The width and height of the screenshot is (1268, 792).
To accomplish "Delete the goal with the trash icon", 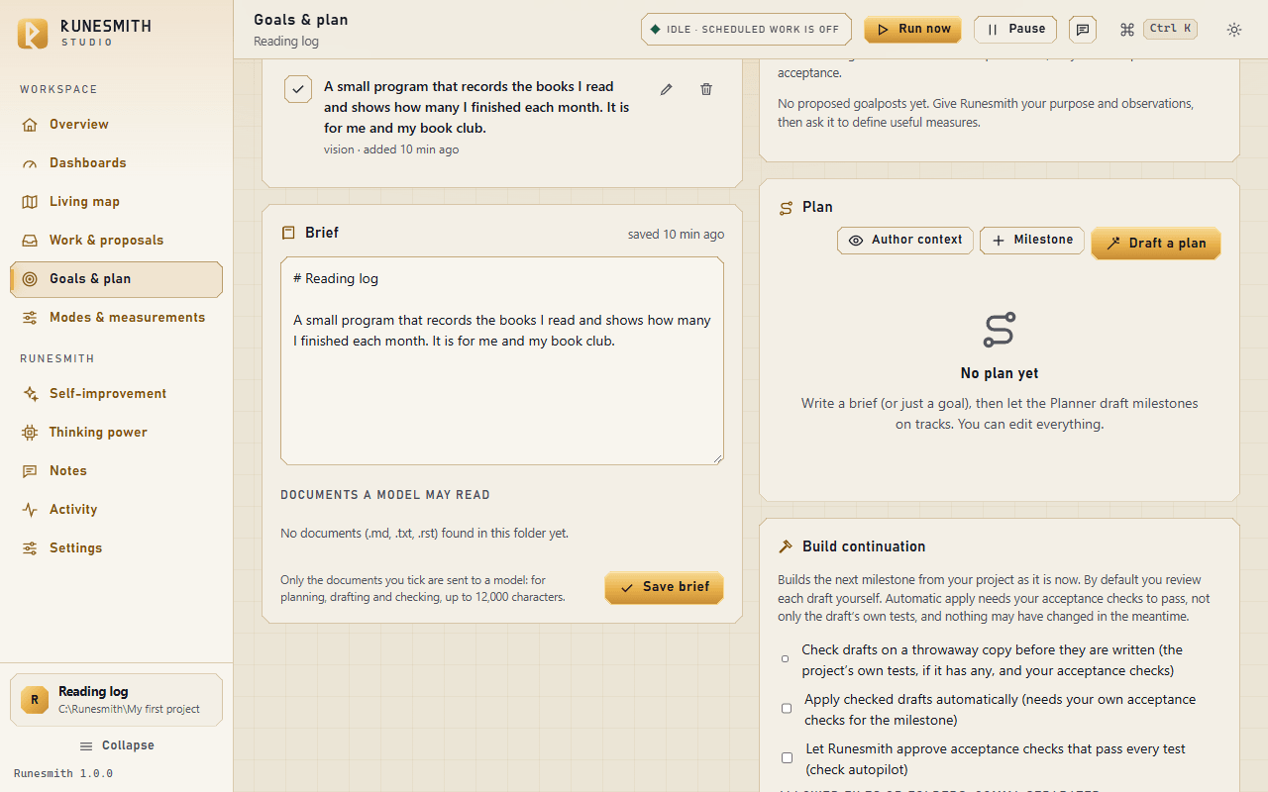I will [x=706, y=89].
